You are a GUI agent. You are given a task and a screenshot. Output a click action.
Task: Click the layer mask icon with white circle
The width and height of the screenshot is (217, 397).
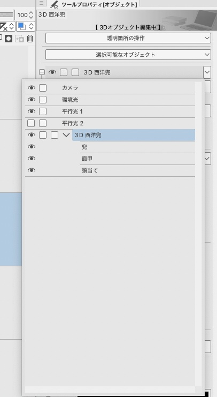(x=9, y=39)
